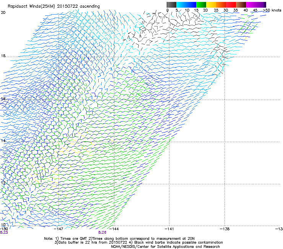283x249 pixels.
Task: Click the longitude axis label -138
Action: [225, 229]
